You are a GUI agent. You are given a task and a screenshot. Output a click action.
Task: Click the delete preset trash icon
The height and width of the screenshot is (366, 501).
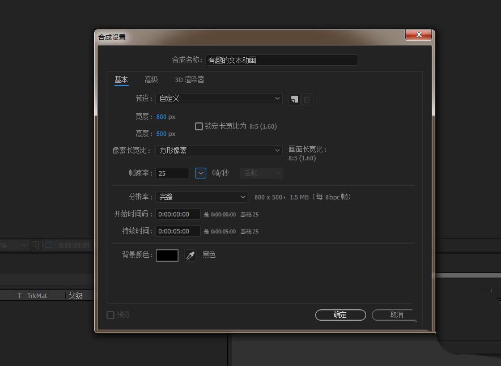pos(307,99)
